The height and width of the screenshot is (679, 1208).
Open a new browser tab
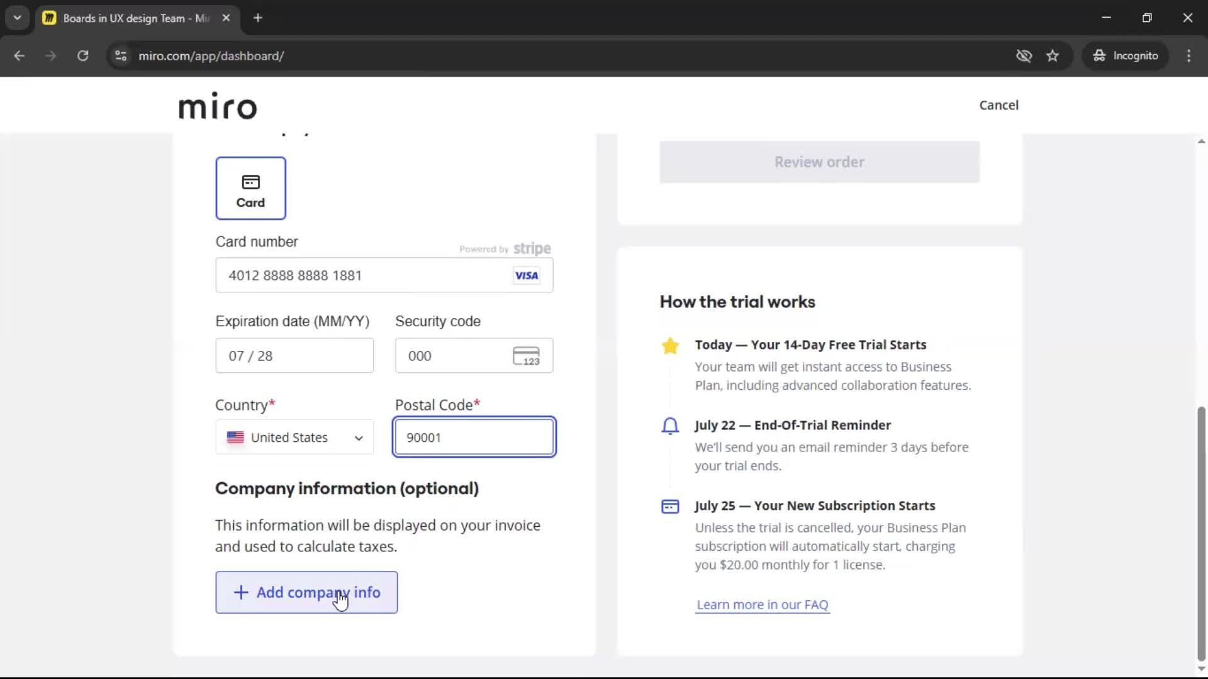pyautogui.click(x=258, y=18)
